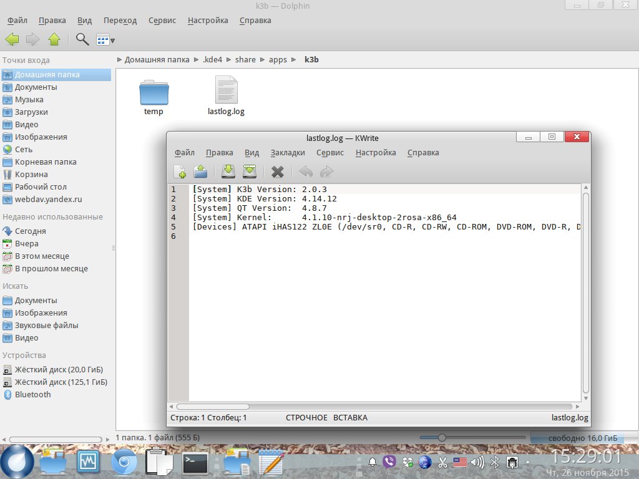Open the terminal from the taskbar
This screenshot has width=639, height=479.
[195, 463]
